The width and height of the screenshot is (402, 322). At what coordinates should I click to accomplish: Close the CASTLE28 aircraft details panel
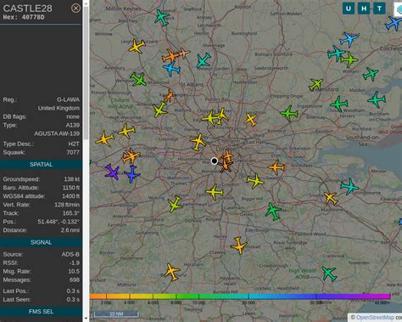pyautogui.click(x=75, y=8)
